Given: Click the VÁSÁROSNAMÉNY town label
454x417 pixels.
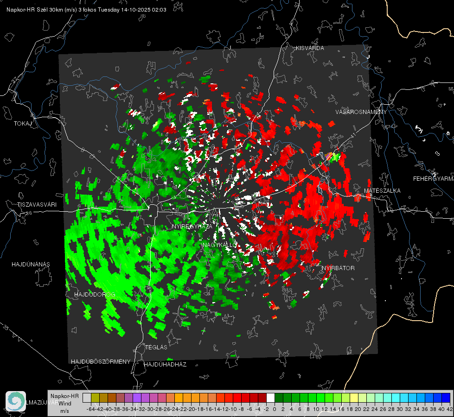Looking at the screenshot, I should (361, 112).
